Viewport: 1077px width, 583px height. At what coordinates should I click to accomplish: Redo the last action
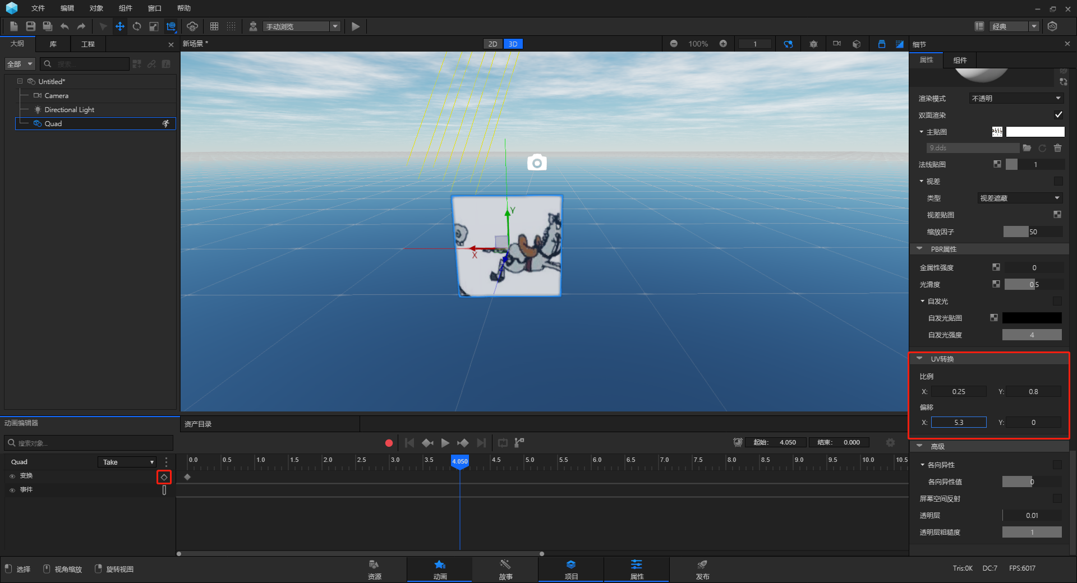click(81, 26)
